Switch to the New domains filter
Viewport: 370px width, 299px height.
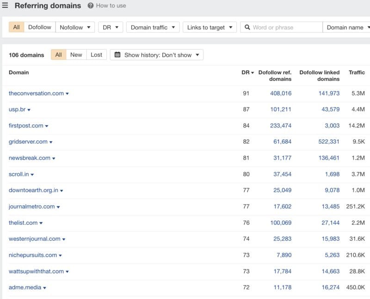point(76,54)
